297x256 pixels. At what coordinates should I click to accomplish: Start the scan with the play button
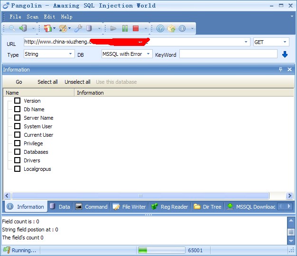click(113, 28)
